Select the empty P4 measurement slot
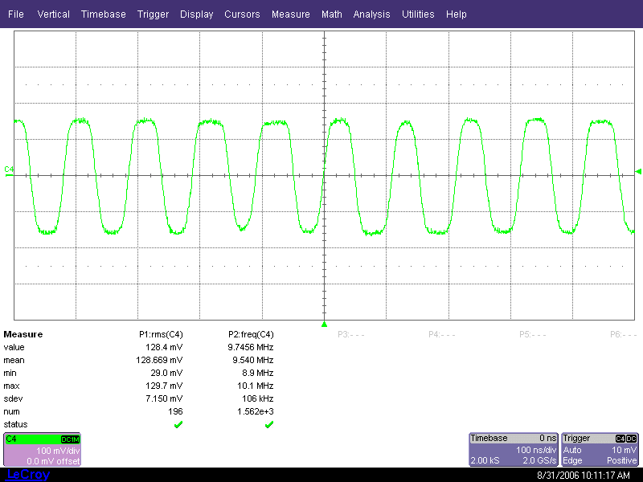643x482 pixels. pos(441,334)
